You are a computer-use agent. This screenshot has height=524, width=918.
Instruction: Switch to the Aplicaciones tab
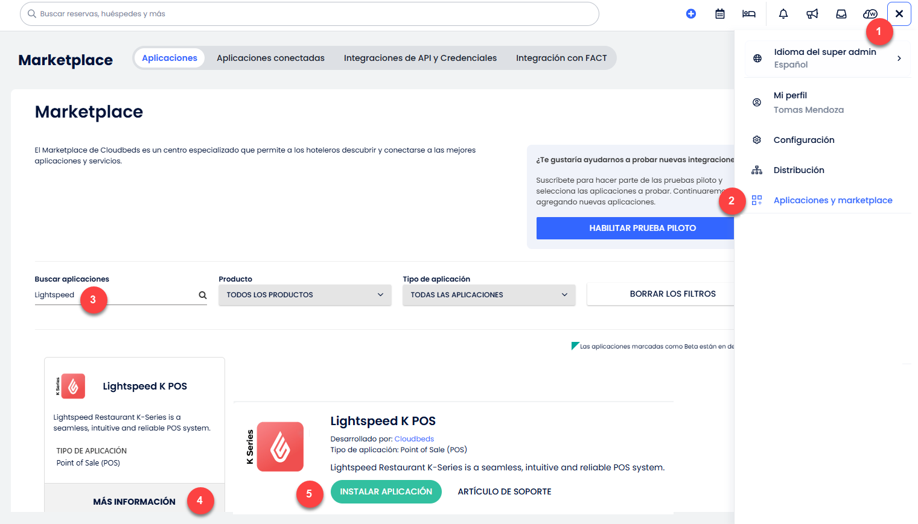point(170,58)
